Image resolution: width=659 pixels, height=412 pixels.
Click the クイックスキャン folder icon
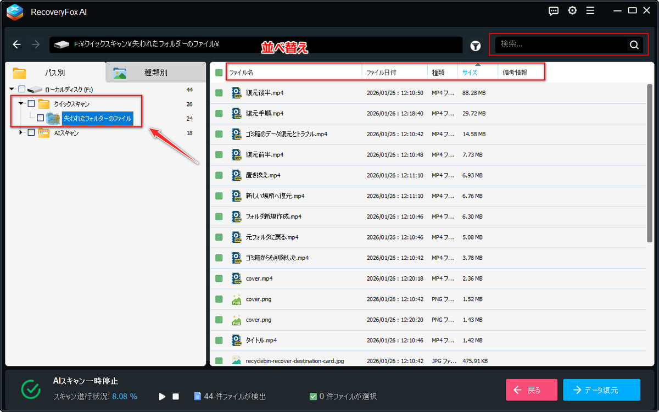pos(44,104)
